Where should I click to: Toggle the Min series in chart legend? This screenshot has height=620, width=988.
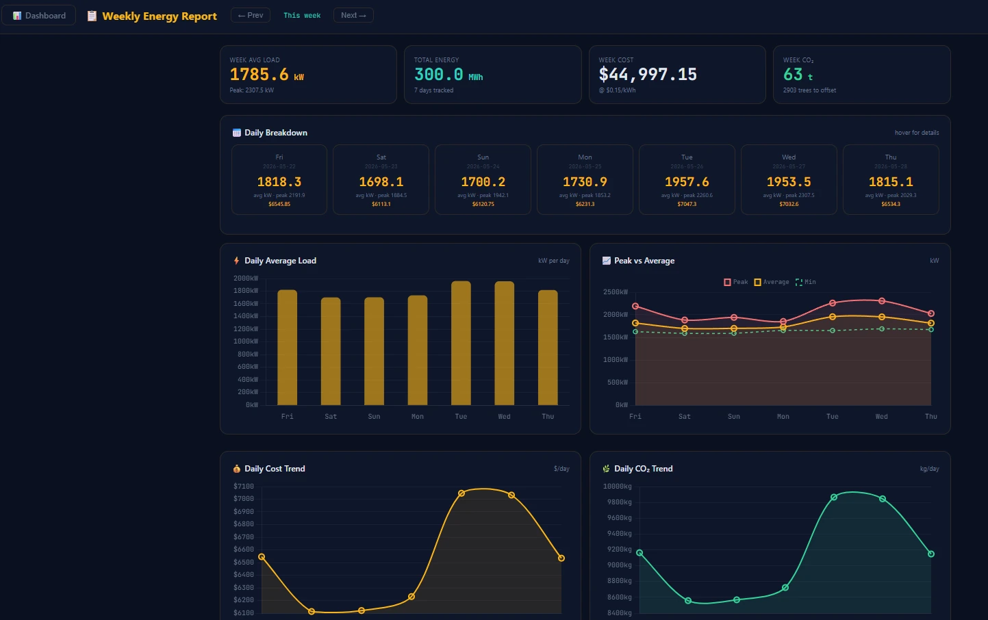(x=806, y=282)
